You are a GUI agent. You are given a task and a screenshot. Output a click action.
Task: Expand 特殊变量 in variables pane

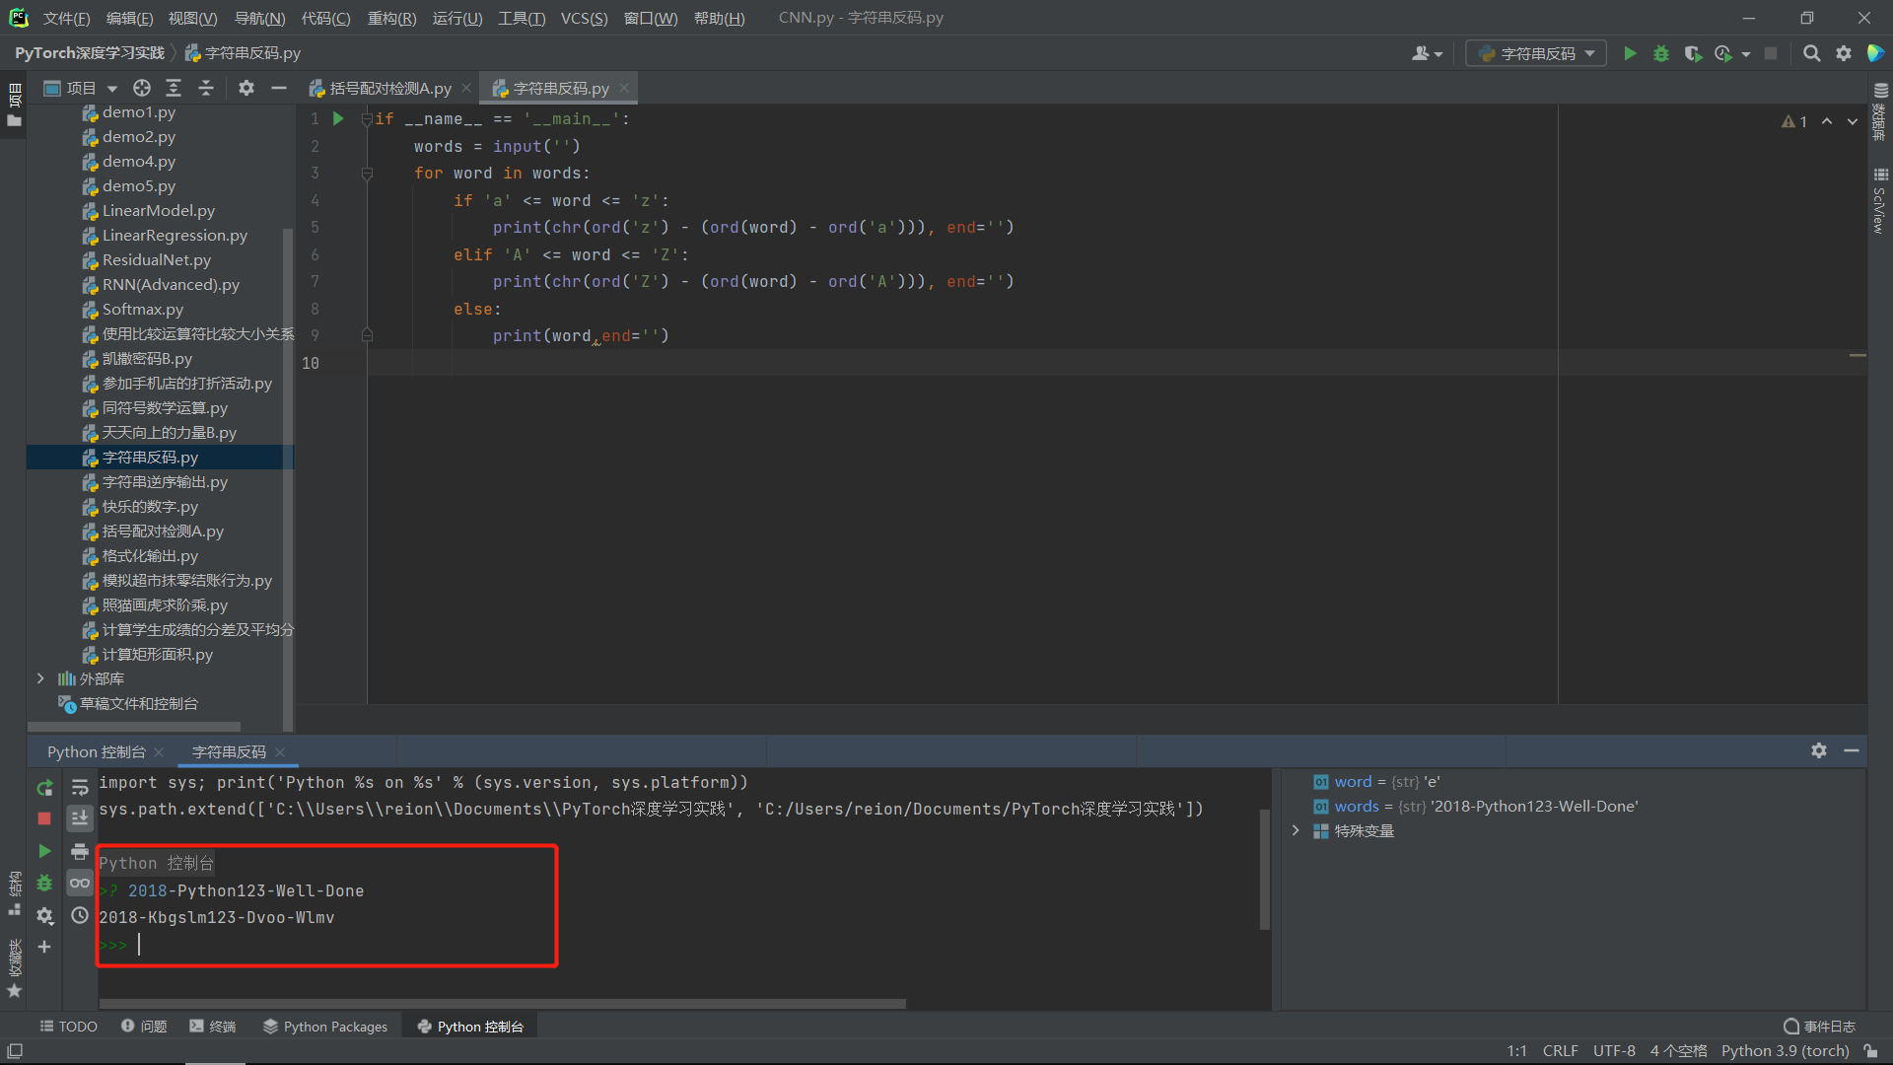[x=1296, y=830]
